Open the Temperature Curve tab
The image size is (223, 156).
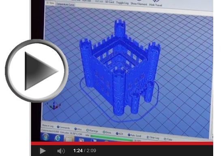coord(65,4)
